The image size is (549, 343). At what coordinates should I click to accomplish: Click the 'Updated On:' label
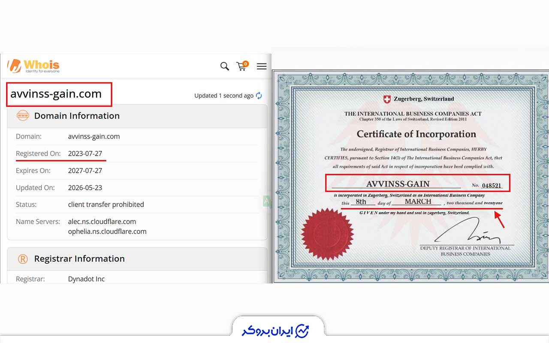tap(35, 188)
